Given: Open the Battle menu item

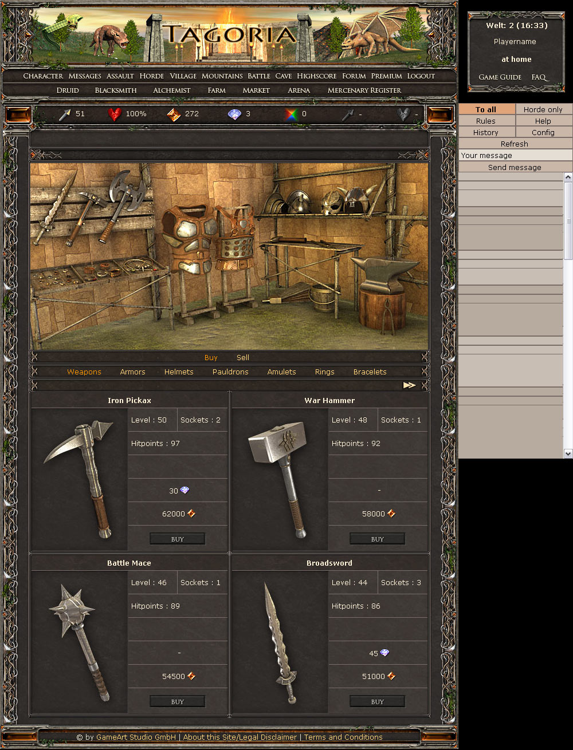Looking at the screenshot, I should tap(259, 76).
